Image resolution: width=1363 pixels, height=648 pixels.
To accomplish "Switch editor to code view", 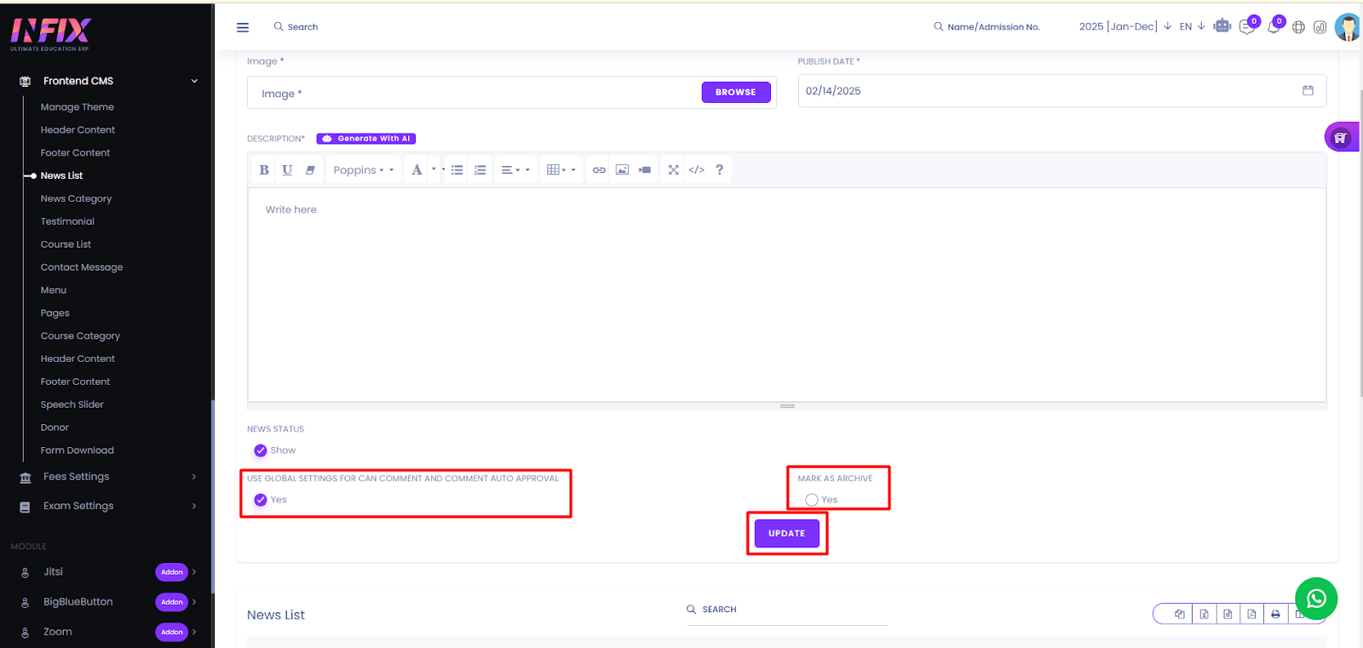I will click(696, 170).
